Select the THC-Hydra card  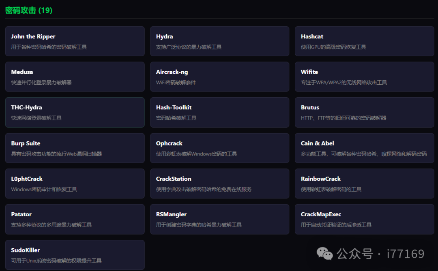75,113
